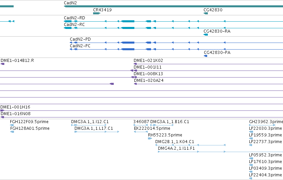Select the CadN2-PD protein label
The height and width of the screenshot is (180, 283).
pyautogui.click(x=80, y=39)
